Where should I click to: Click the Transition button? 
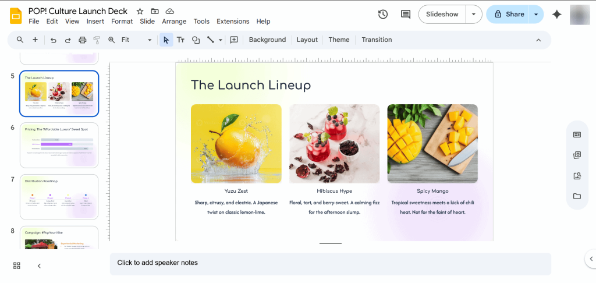tap(377, 40)
